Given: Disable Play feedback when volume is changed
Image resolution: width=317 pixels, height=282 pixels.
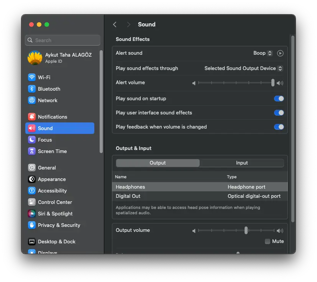Looking at the screenshot, I should point(279,127).
